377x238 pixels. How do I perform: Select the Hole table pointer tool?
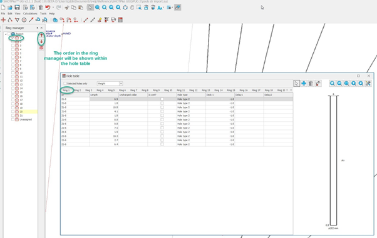pos(296,83)
